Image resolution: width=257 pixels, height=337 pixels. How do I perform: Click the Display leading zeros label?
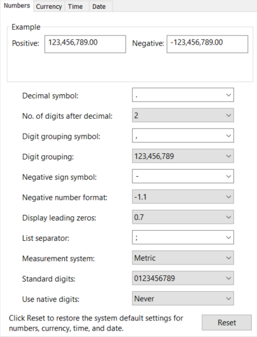tap(59, 218)
